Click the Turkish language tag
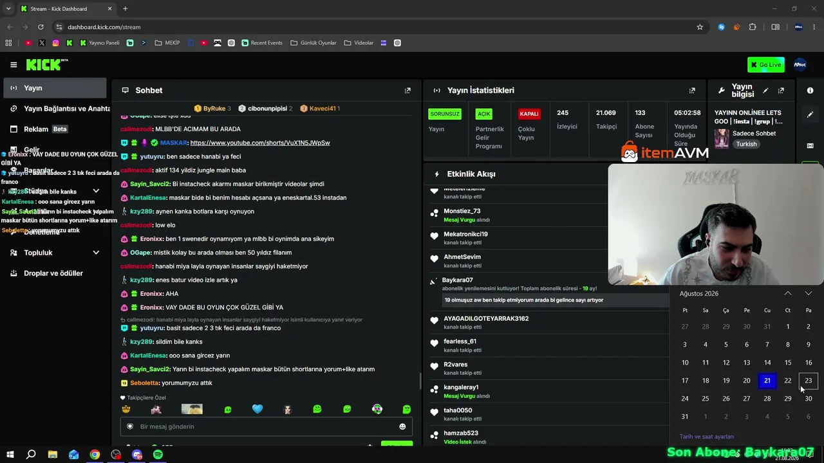Image resolution: width=824 pixels, height=463 pixels. [747, 144]
